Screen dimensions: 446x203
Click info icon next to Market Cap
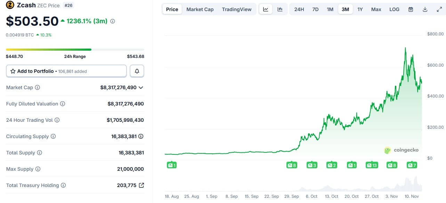coord(38,87)
